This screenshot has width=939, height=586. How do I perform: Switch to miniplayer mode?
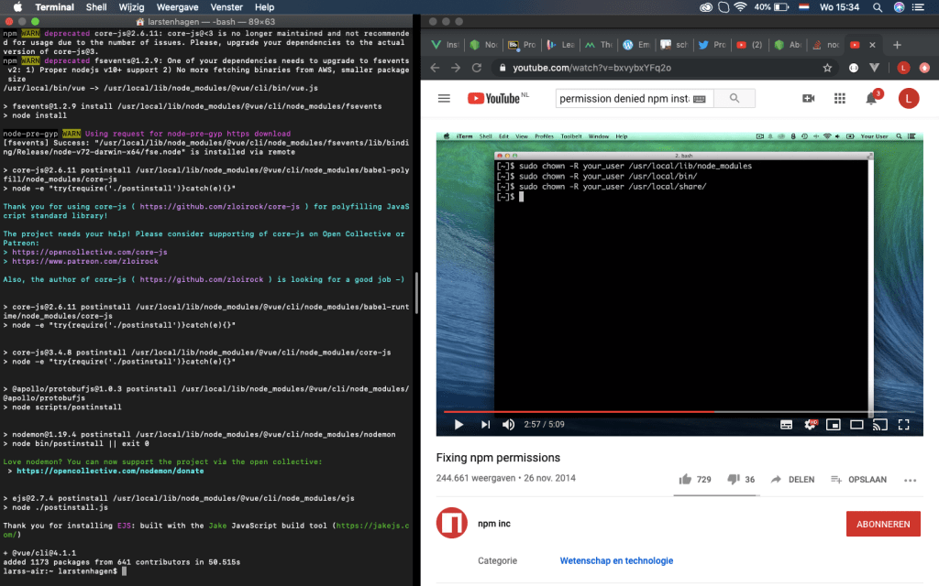834,424
